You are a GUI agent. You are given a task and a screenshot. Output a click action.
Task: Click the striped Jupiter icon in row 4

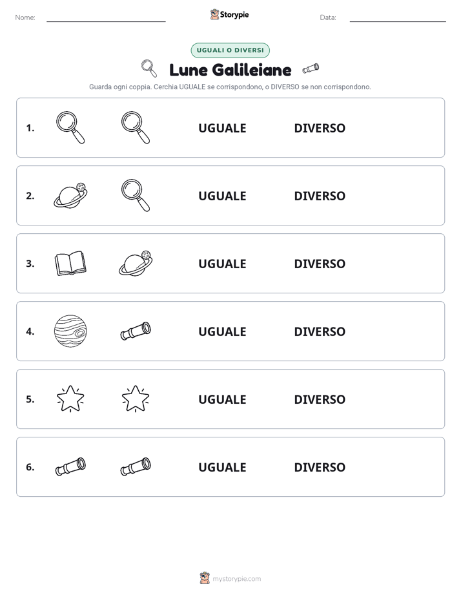(x=70, y=331)
